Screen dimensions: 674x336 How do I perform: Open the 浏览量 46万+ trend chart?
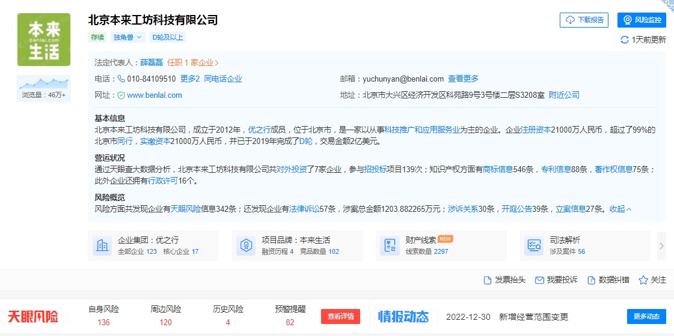[44, 88]
